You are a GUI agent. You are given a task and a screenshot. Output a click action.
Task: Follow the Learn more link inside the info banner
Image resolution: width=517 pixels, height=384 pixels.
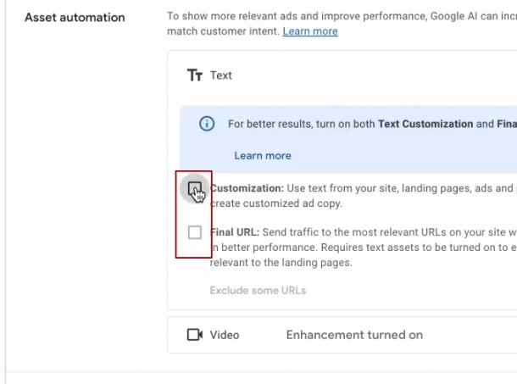[x=262, y=156]
